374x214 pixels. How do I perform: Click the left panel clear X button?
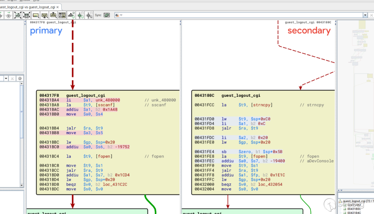click(12, 78)
